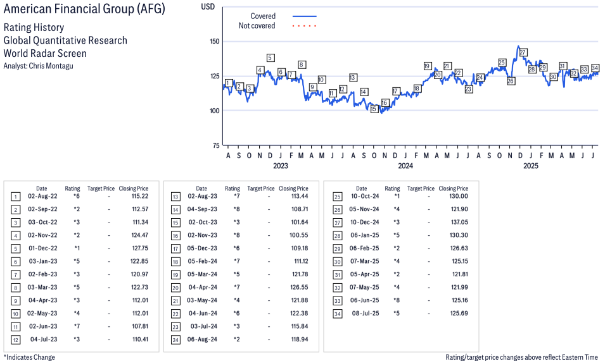This screenshot has width=605, height=361.
Task: Click the table number box 34 beside 08-Jul-25
Action: pos(337,314)
